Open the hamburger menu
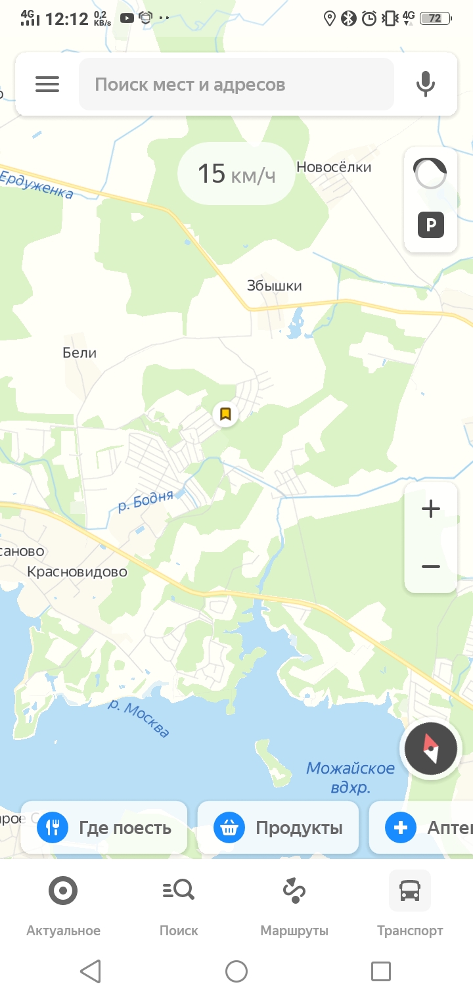Image resolution: width=473 pixels, height=999 pixels. click(47, 84)
